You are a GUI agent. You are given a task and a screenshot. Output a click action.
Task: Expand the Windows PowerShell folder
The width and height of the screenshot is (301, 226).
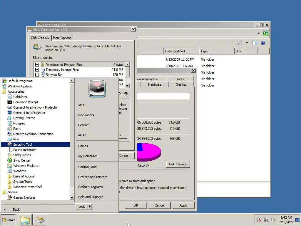click(36, 187)
